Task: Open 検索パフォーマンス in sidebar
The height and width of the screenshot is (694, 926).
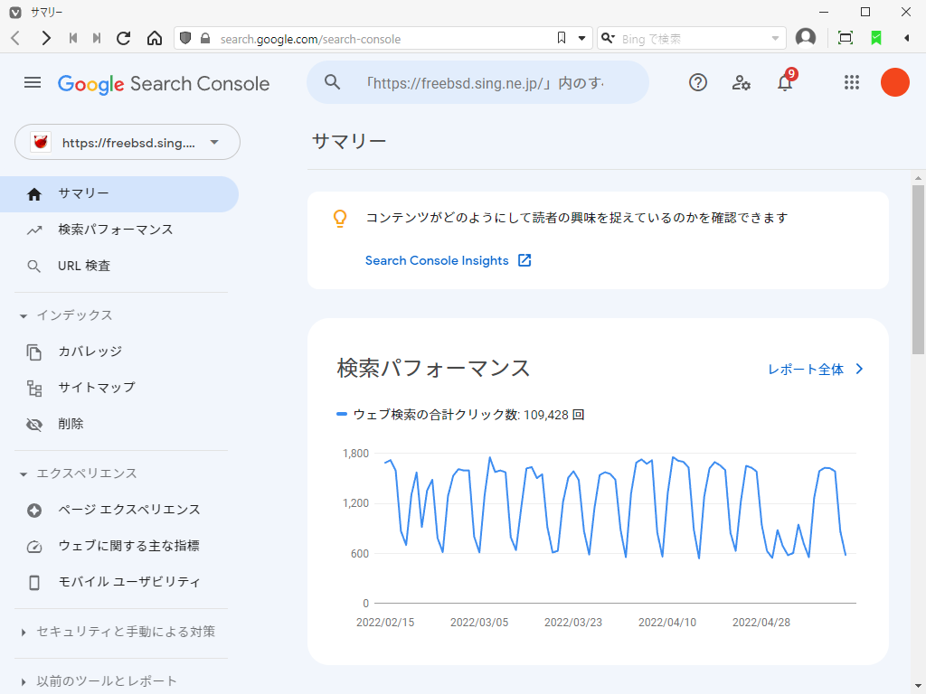Action: coord(119,230)
